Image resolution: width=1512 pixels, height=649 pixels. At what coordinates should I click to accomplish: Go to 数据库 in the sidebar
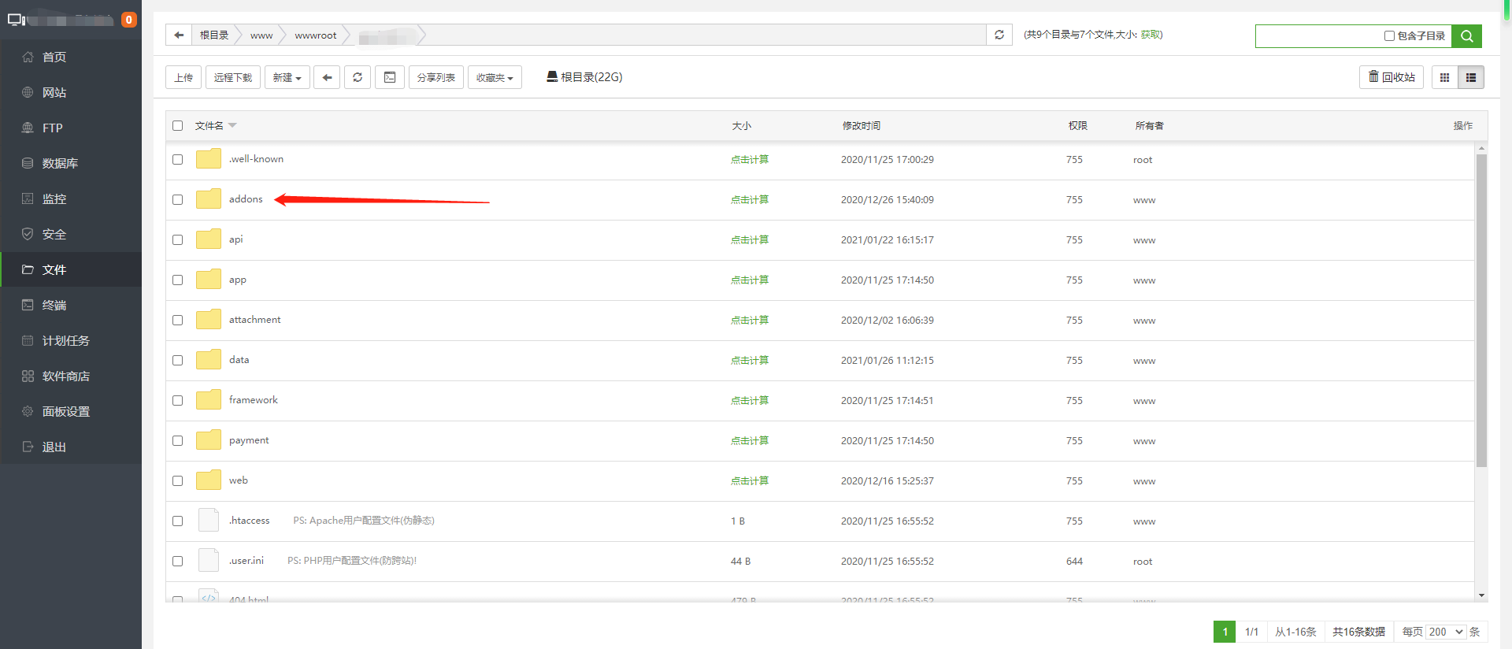coord(60,163)
